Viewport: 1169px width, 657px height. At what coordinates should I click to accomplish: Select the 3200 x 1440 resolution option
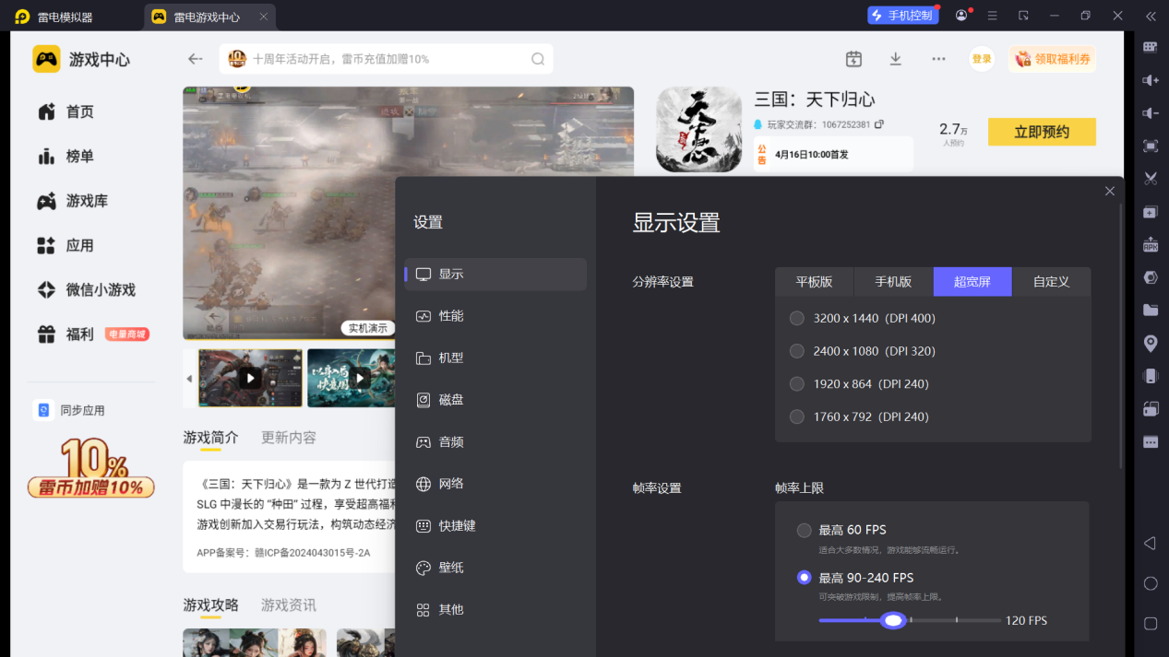click(795, 318)
